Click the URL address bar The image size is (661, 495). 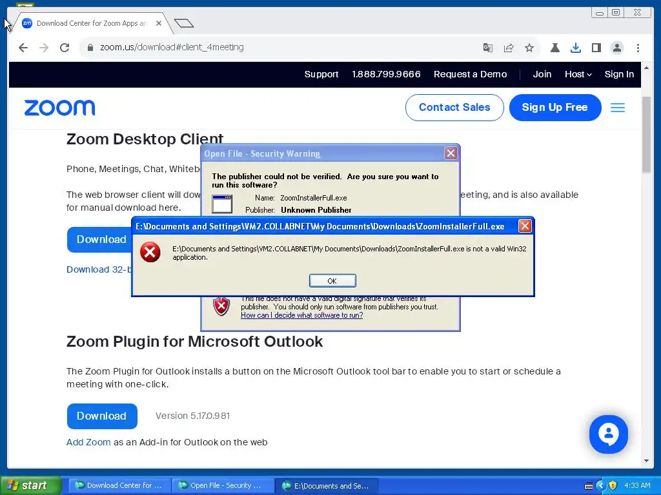pyautogui.click(x=278, y=48)
